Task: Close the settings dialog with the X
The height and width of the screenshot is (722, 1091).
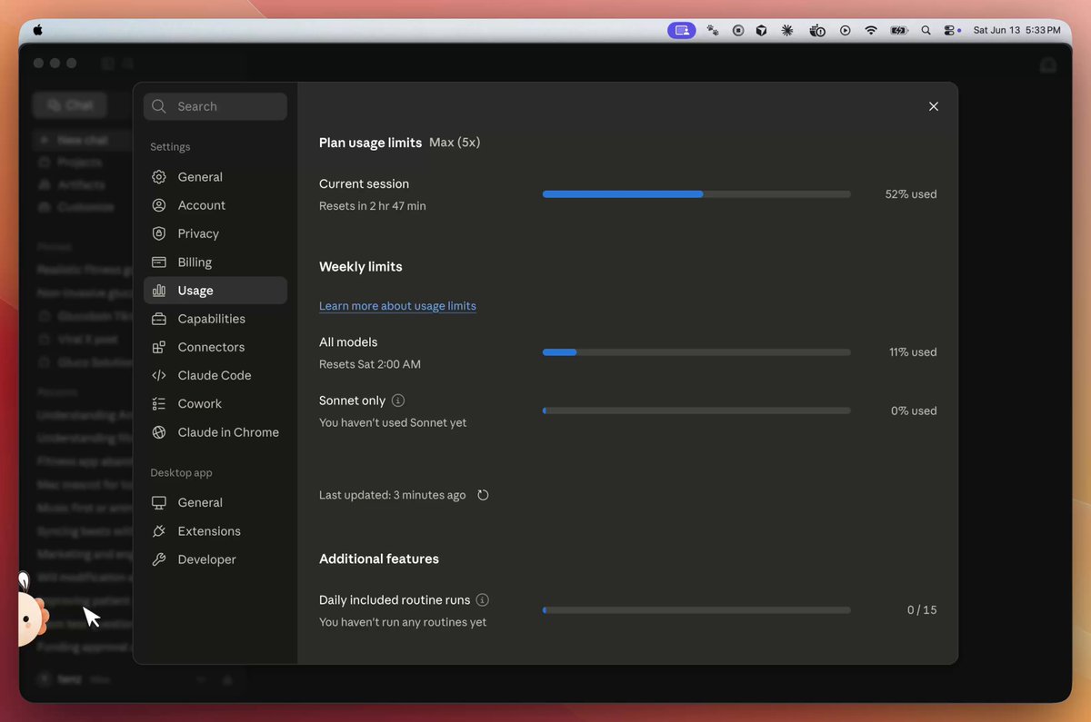Action: point(934,106)
